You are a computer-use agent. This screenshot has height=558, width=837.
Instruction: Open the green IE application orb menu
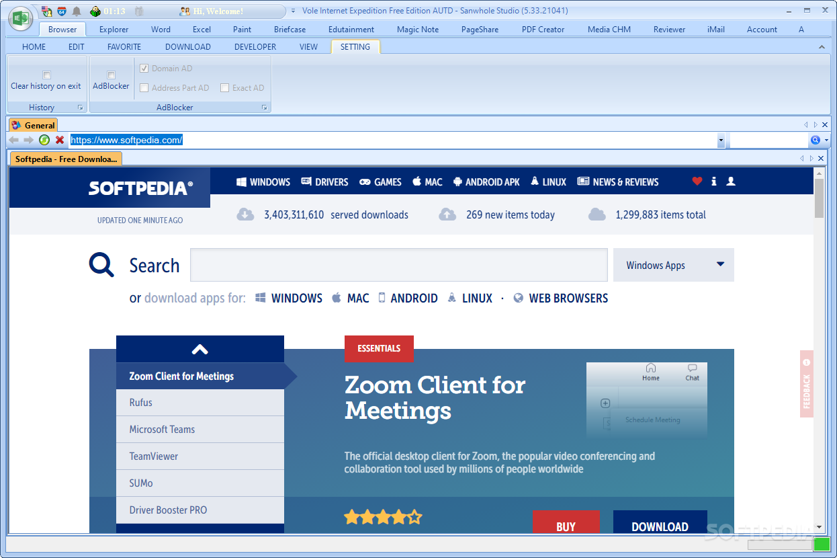point(21,18)
